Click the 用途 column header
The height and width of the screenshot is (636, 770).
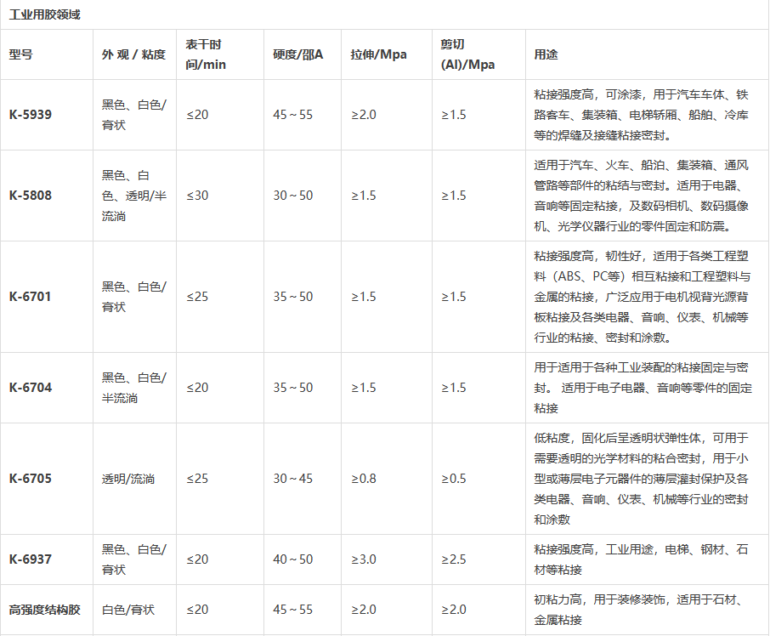click(546, 54)
